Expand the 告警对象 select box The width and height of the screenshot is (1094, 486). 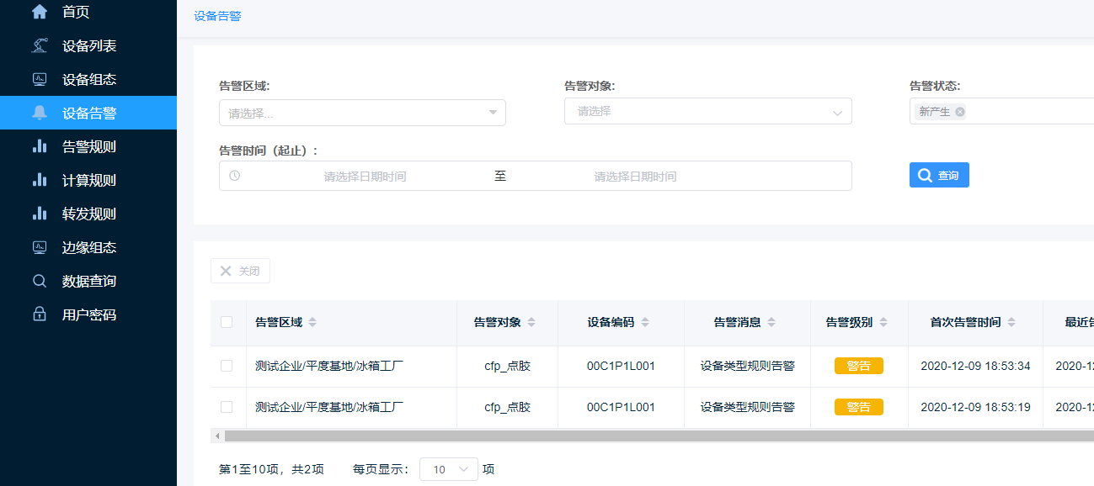tap(707, 111)
